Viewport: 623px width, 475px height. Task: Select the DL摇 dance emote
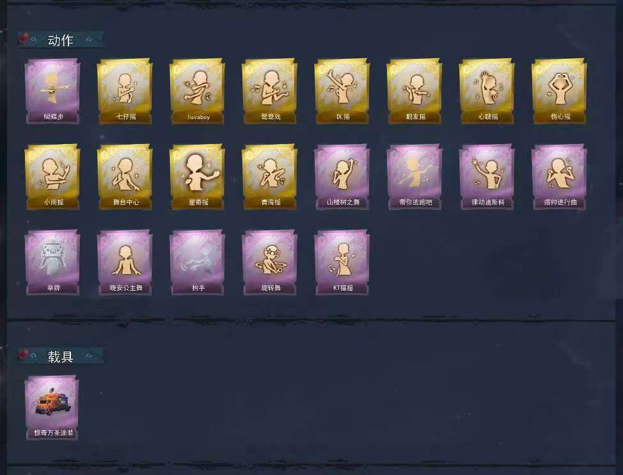coord(342,92)
